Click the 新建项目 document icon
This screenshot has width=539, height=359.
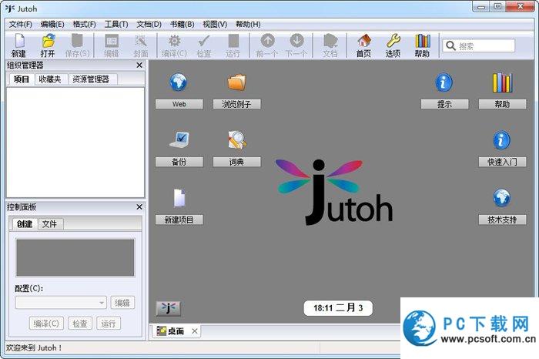[179, 198]
